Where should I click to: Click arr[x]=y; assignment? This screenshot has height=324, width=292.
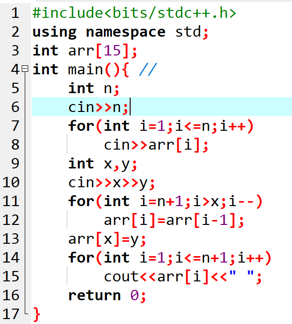click(107, 239)
